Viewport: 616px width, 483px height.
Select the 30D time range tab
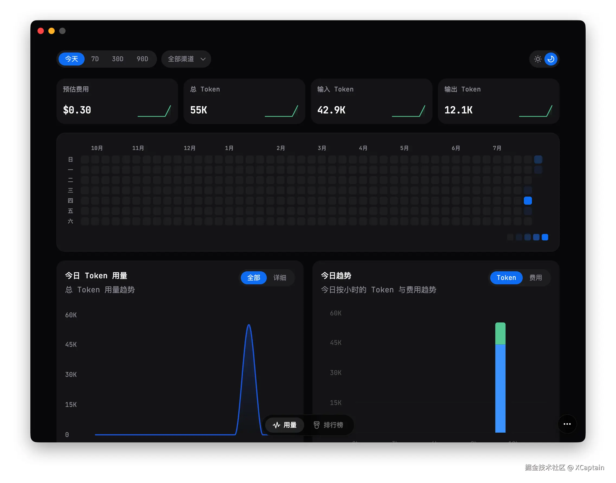coord(118,59)
